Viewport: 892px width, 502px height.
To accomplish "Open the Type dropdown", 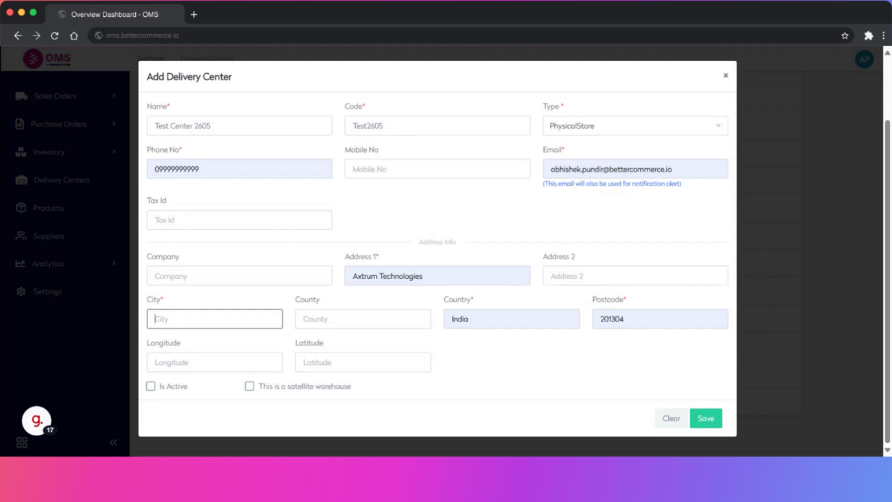I will 635,126.
